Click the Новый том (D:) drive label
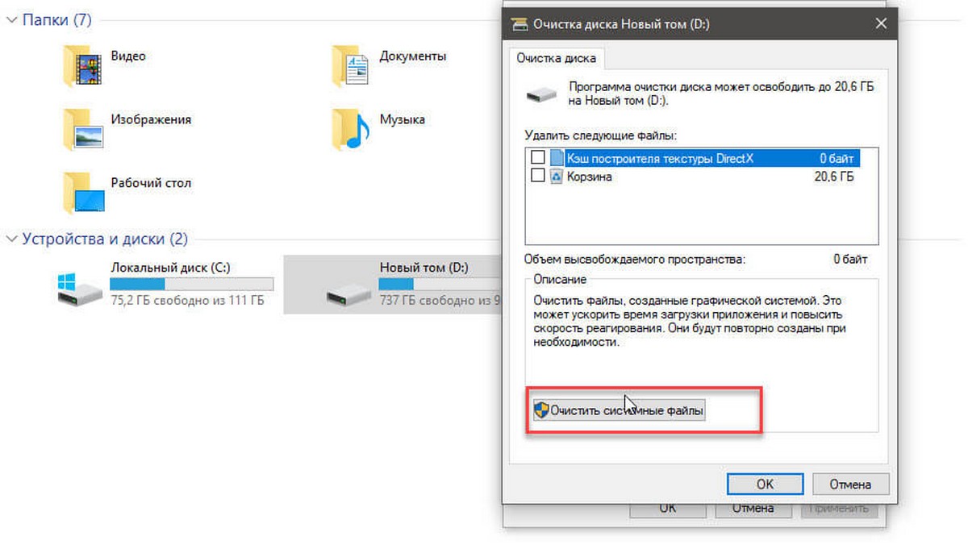Screen dimensions: 968x549 point(423,267)
